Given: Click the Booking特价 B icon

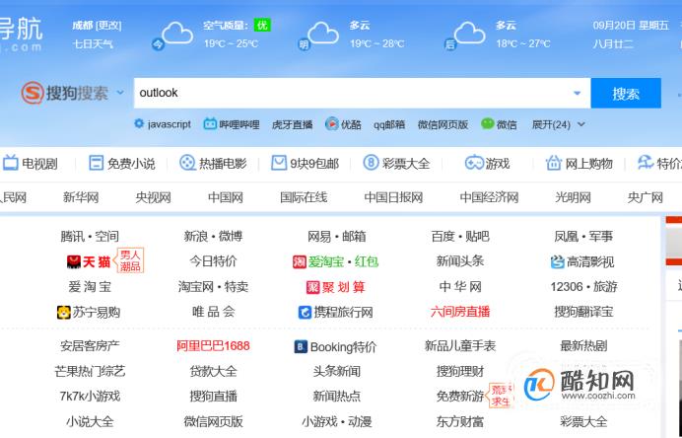Looking at the screenshot, I should [301, 346].
